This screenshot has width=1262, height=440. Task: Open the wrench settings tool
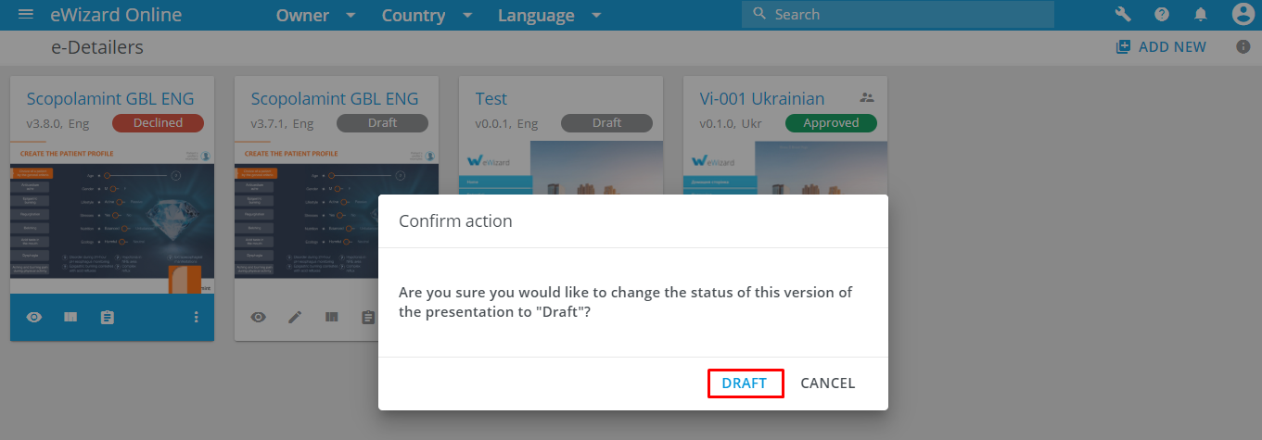(1123, 15)
